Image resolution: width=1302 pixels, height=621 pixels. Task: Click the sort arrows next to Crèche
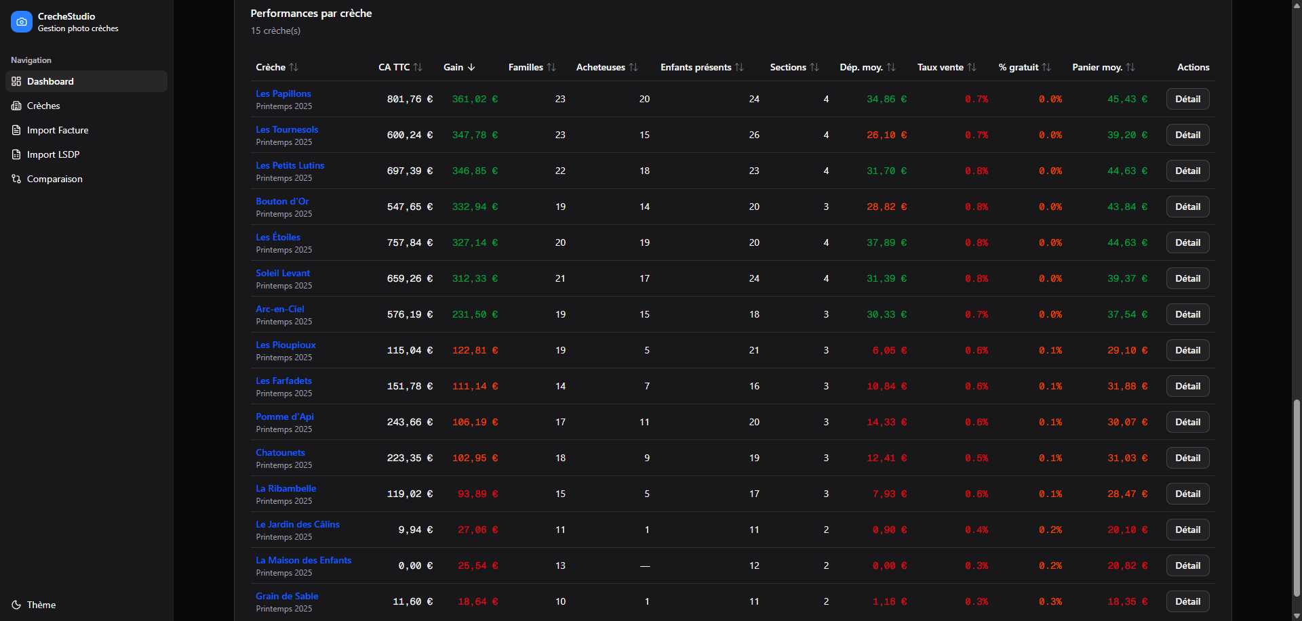tap(294, 67)
